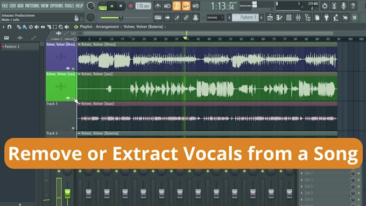
Task: Toggle Song/Pattern playback mode
Action: [102, 6]
